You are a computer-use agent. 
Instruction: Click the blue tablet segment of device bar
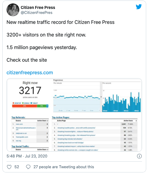pos(47,106)
